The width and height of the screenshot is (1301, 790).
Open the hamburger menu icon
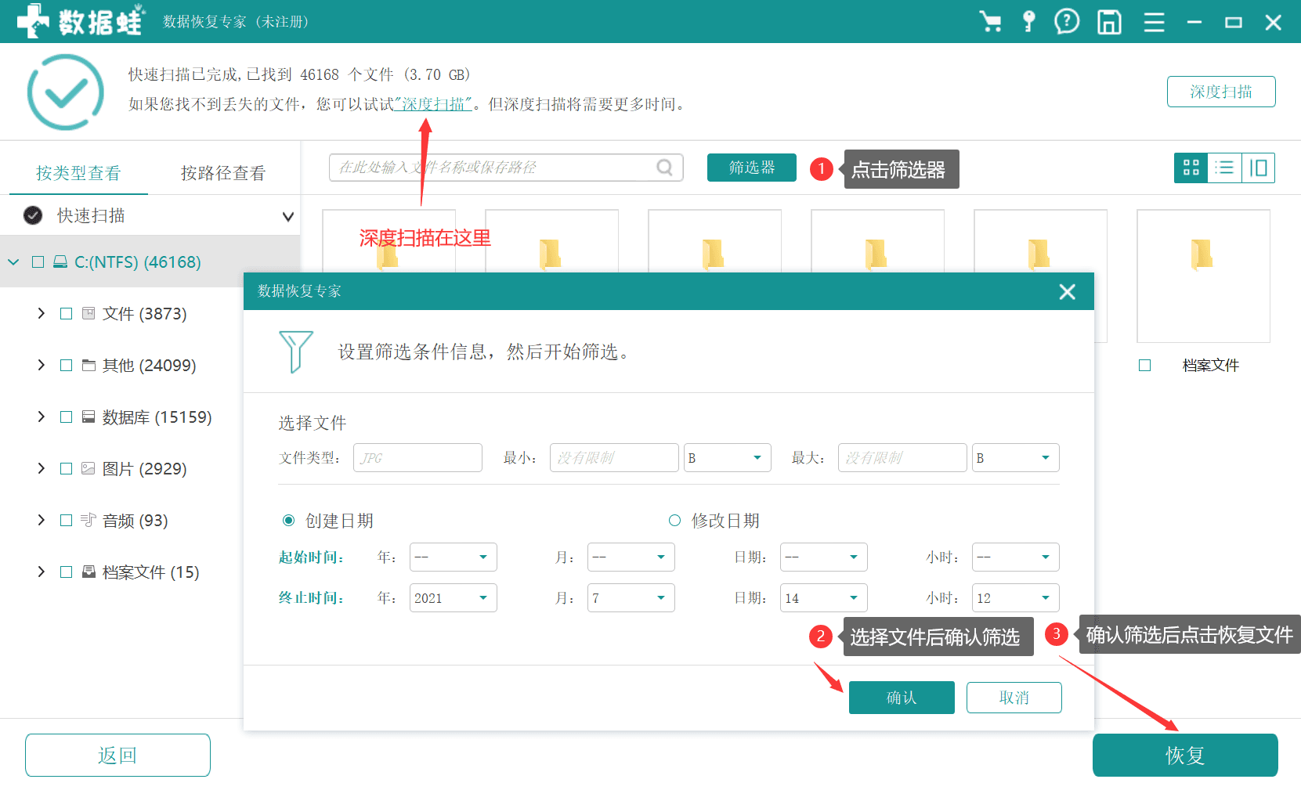[x=1154, y=22]
